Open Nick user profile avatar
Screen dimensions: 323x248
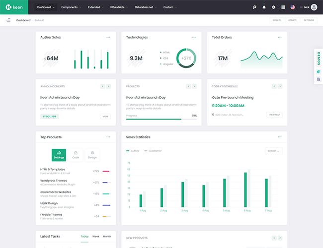click(x=314, y=7)
